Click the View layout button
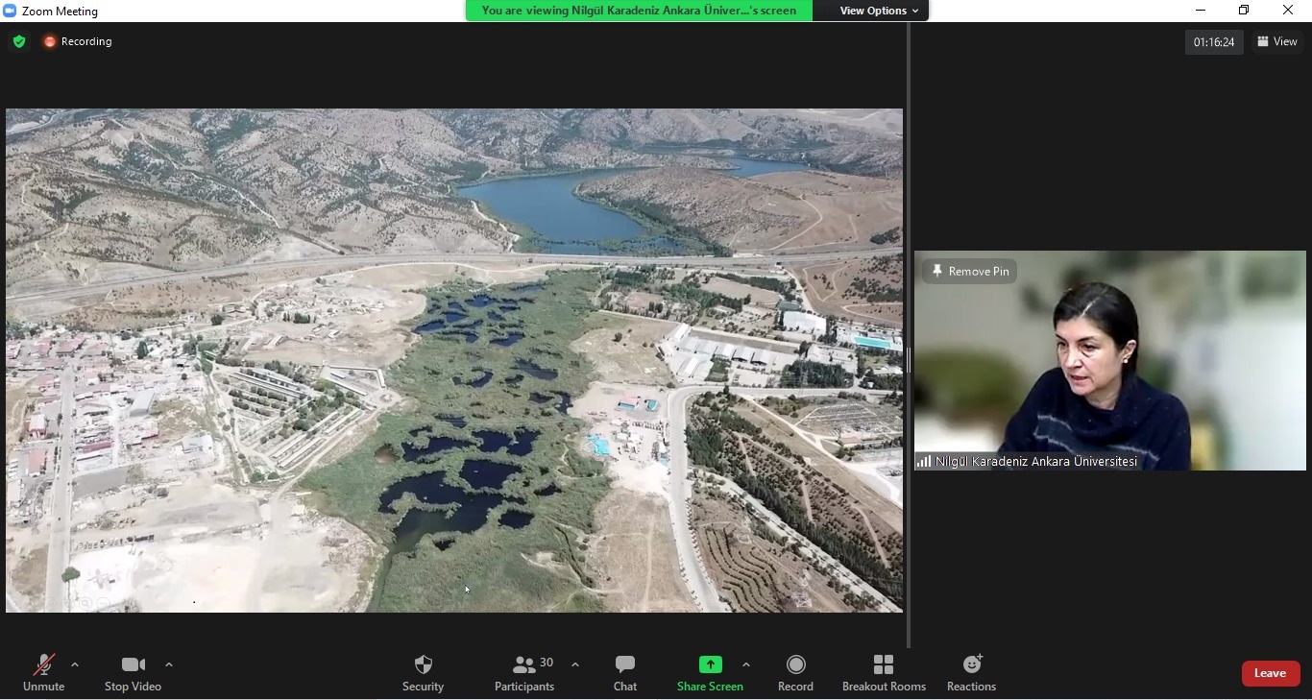 (x=1277, y=41)
